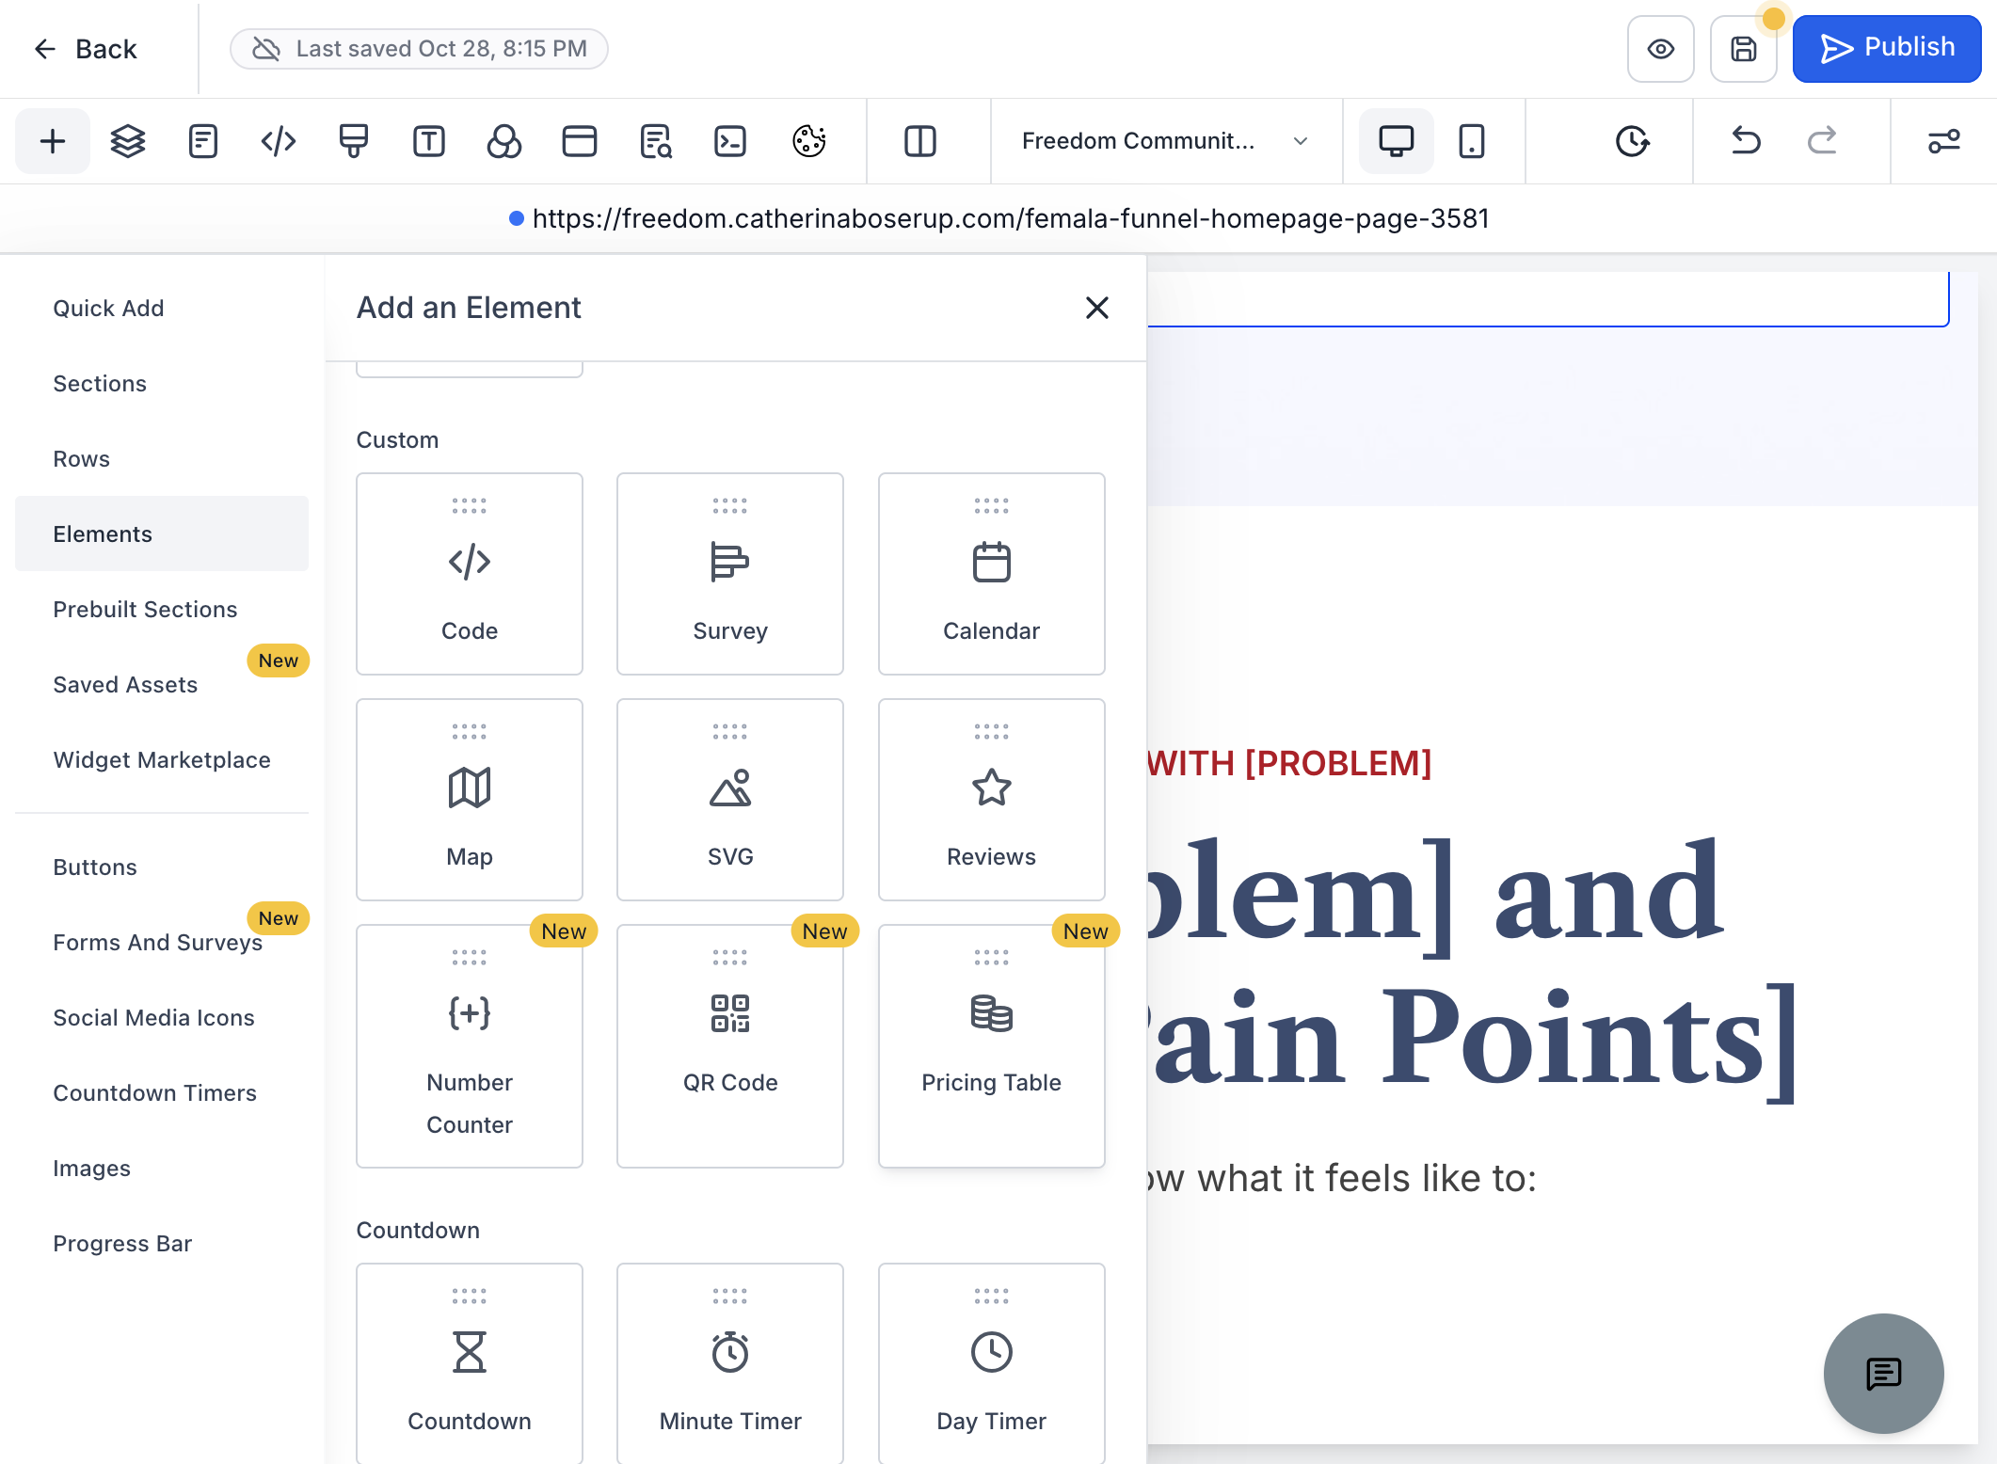
Task: Open Widget Marketplace in sidebar
Action: (x=162, y=760)
